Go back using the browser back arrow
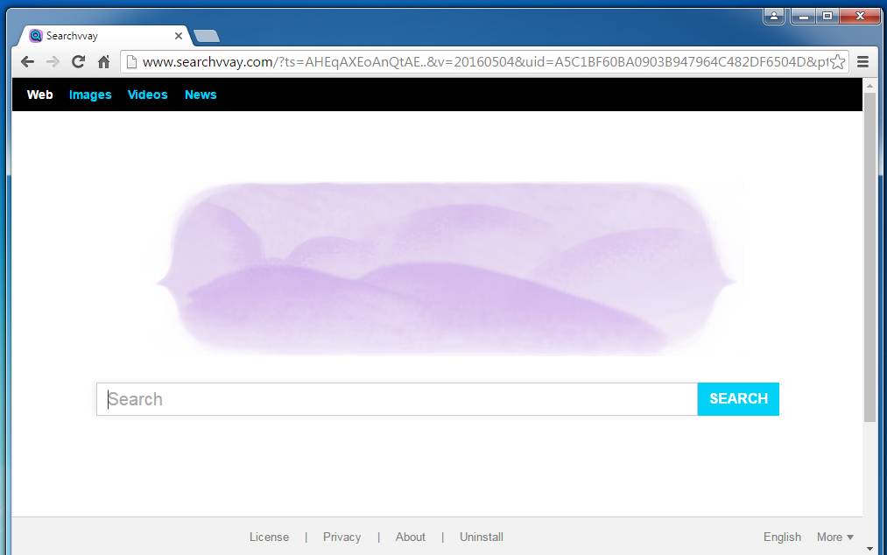 [x=27, y=61]
